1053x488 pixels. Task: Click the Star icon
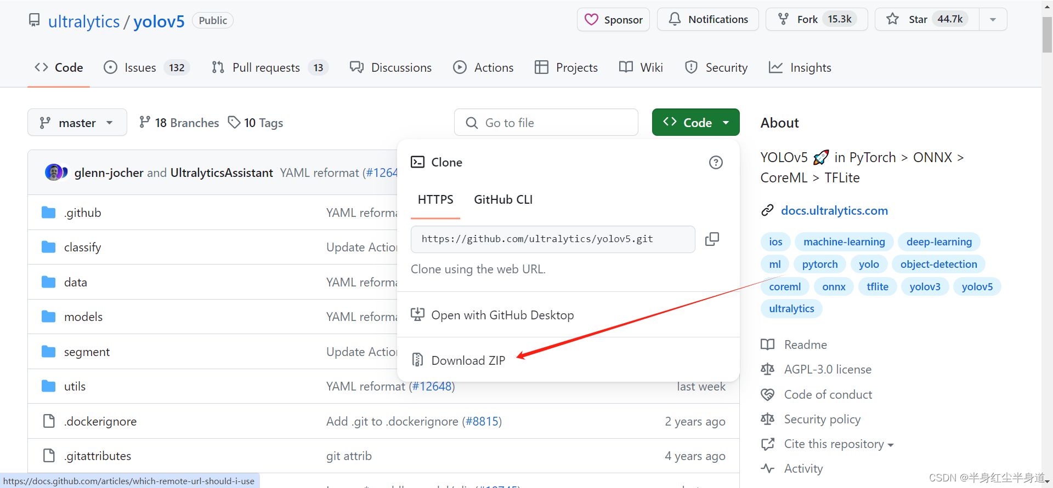tap(892, 19)
